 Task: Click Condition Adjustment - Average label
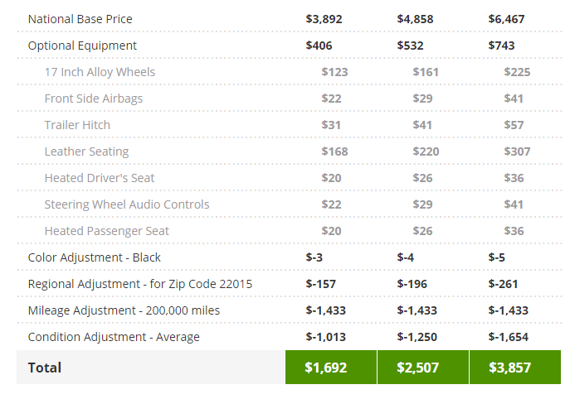[114, 337]
